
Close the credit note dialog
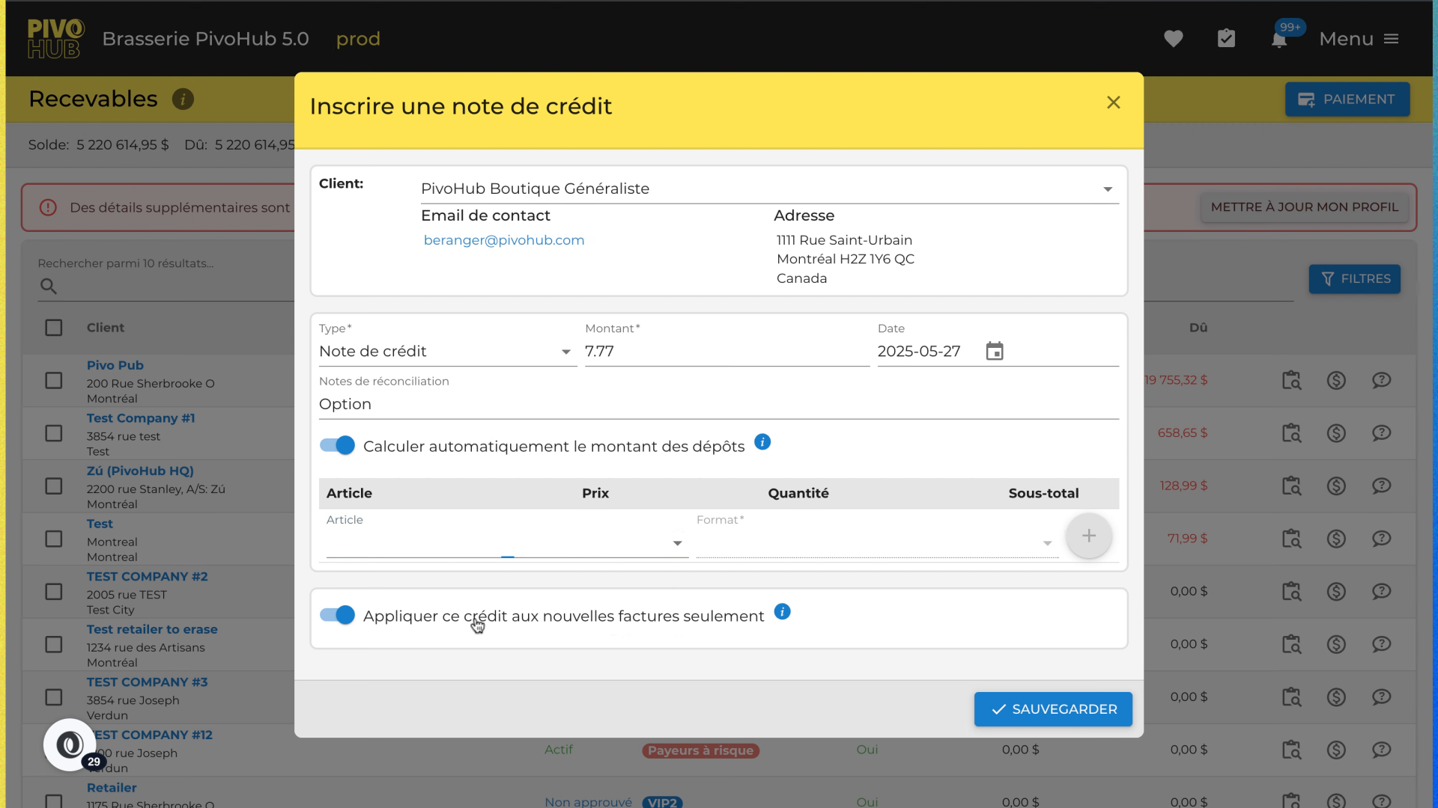(x=1113, y=102)
